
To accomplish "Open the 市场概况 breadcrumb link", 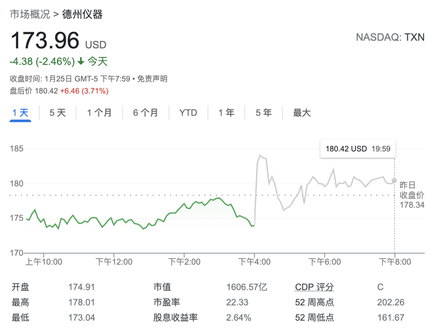I will 30,14.
